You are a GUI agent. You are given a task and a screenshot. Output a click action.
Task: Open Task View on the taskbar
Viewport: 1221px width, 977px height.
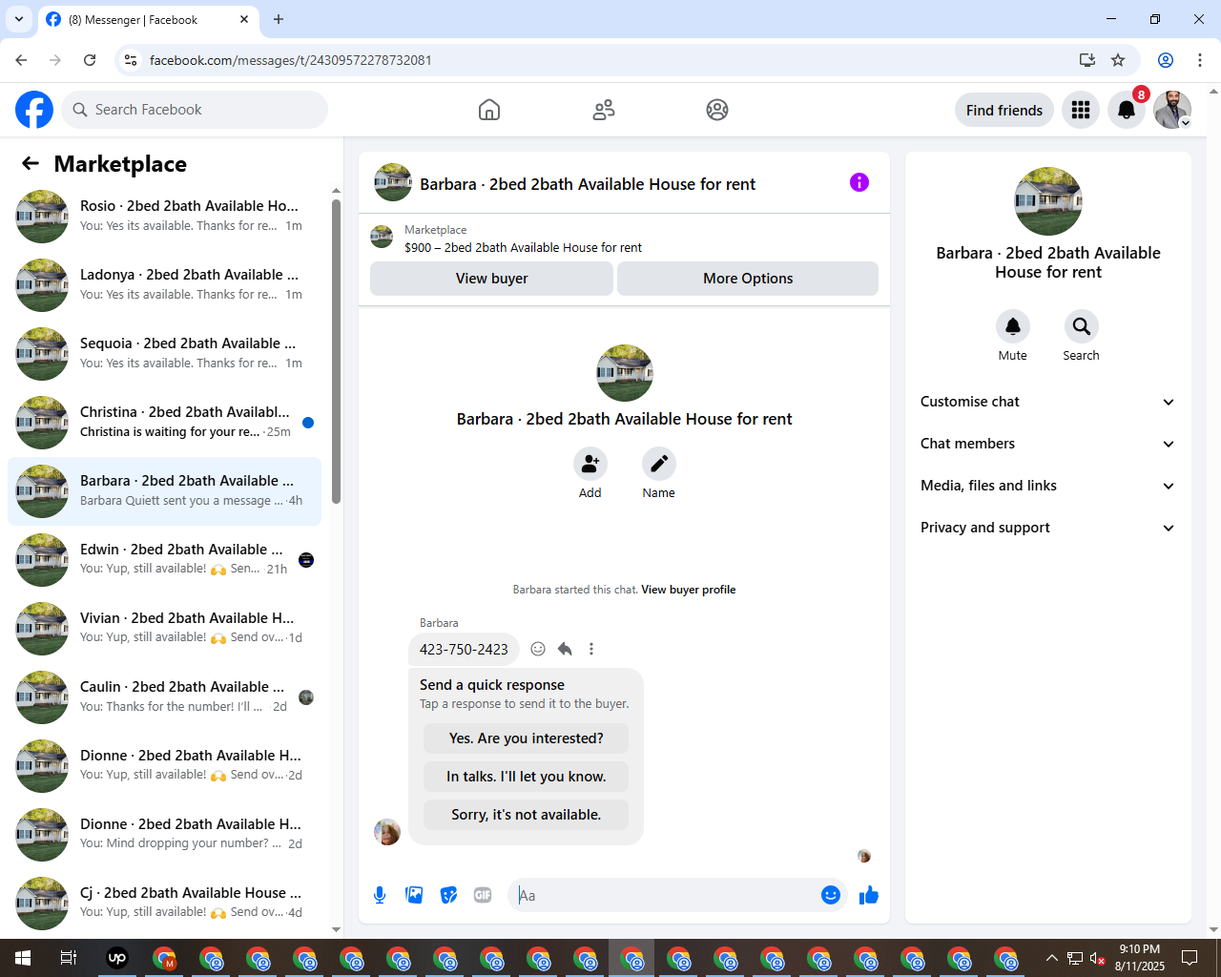(x=69, y=958)
